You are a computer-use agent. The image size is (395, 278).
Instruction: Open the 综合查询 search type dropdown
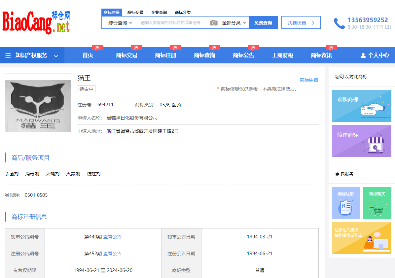click(x=120, y=23)
